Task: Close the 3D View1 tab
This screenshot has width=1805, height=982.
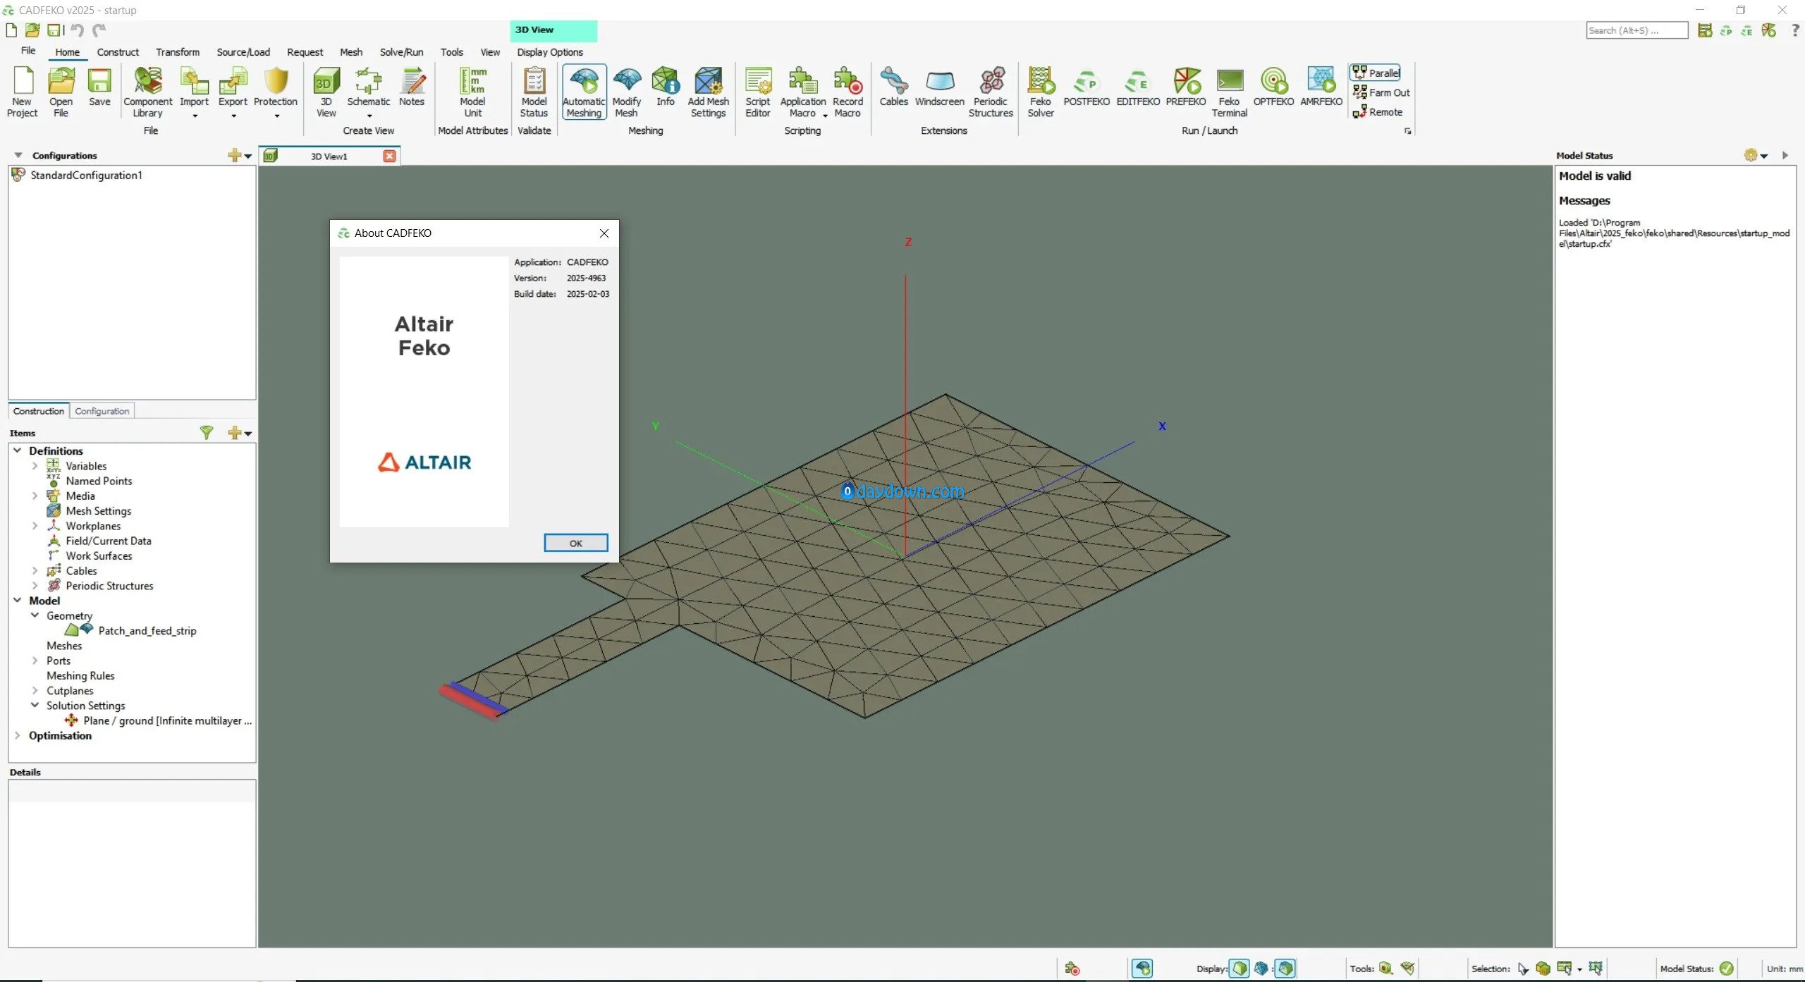Action: click(389, 156)
